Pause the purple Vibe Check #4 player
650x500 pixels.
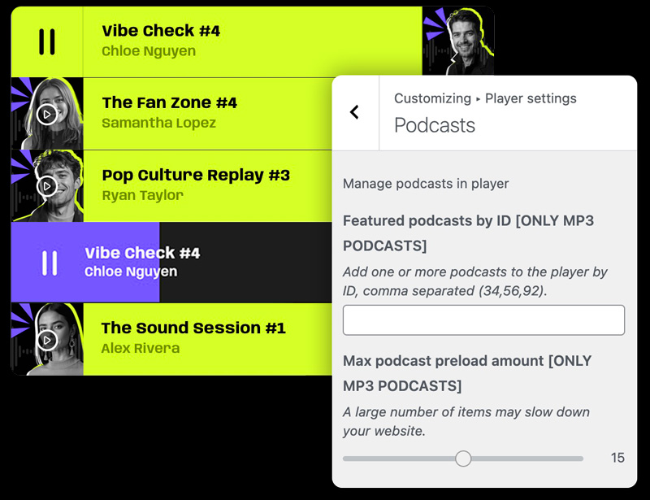(x=50, y=263)
